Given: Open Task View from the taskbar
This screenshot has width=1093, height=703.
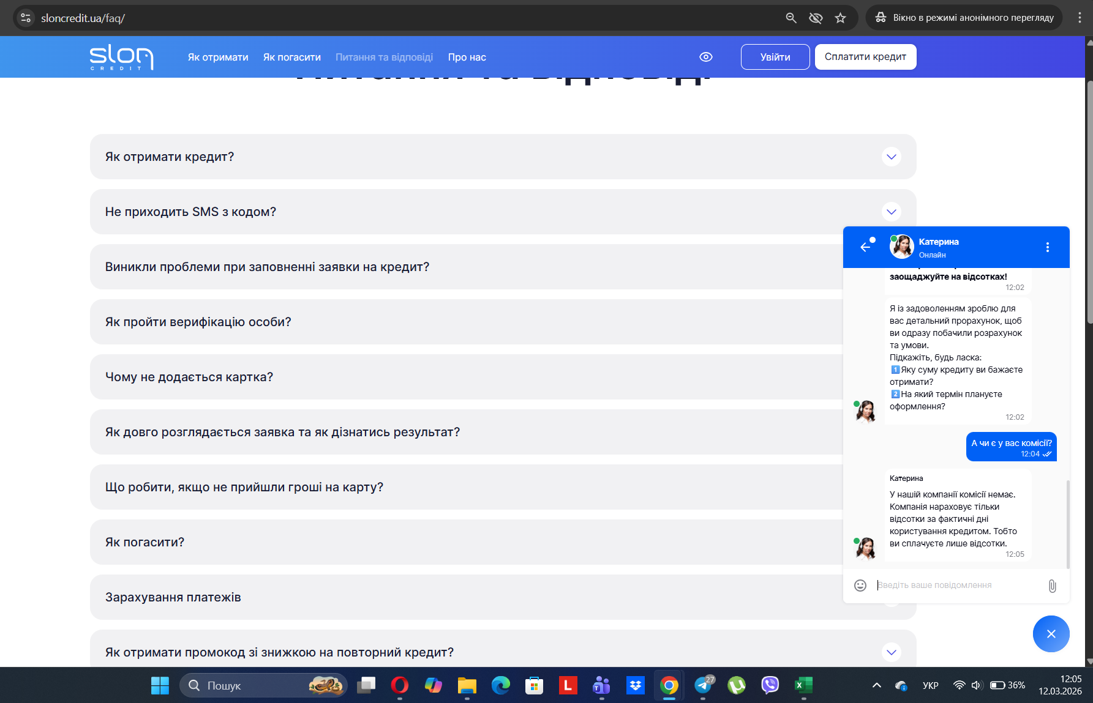Looking at the screenshot, I should pyautogui.click(x=366, y=685).
